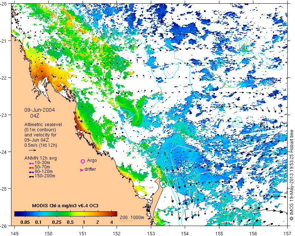Screen dimensions: 295x236
Task: Select the red 50-70m arrow legend symbol
Action: [x=31, y=168]
